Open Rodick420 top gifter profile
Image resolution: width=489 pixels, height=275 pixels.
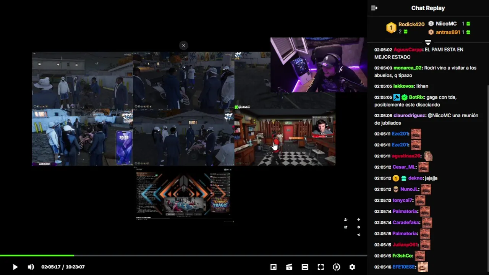pos(411,24)
